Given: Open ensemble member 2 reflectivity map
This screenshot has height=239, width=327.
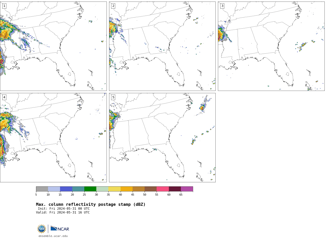Looking at the screenshot, I should (x=162, y=46).
